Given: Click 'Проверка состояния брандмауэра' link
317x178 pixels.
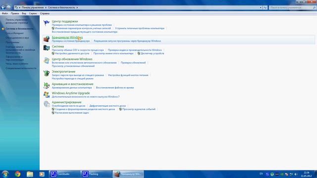Looking at the screenshot, I should click(x=70, y=41).
